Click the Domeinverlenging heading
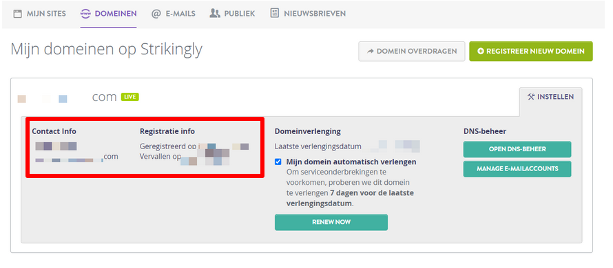The width and height of the screenshot is (613, 268). [308, 131]
